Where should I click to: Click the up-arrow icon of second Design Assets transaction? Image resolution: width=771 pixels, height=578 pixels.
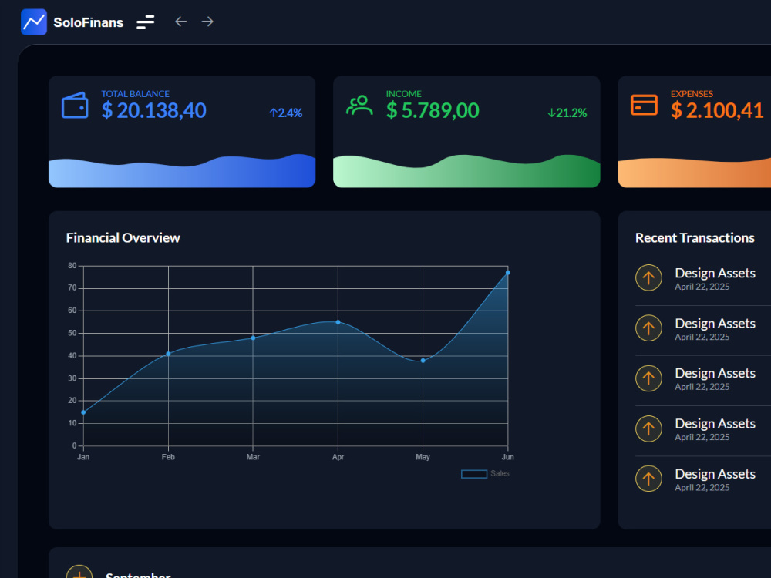tap(648, 328)
